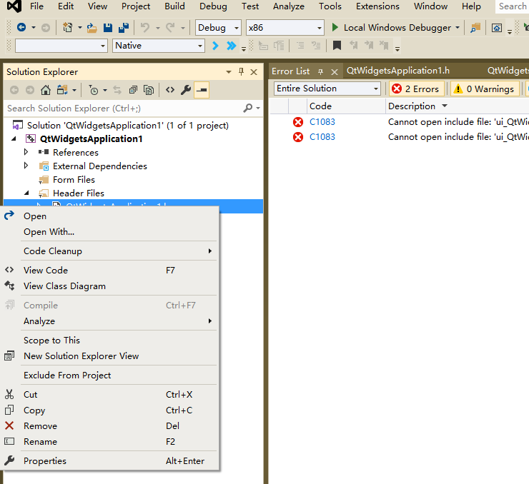This screenshot has width=529, height=484.
Task: Click the single blue chevron step icon
Action: point(215,46)
